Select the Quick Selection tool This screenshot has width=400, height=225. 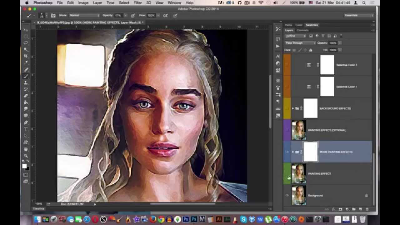(26, 49)
